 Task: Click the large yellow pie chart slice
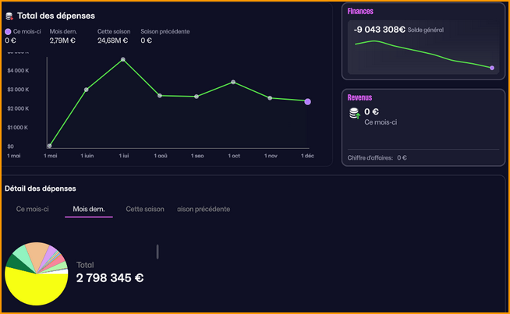click(35, 290)
